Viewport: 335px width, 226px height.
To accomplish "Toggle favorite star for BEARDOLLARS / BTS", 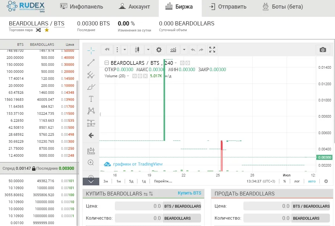I will pyautogui.click(x=47, y=30).
